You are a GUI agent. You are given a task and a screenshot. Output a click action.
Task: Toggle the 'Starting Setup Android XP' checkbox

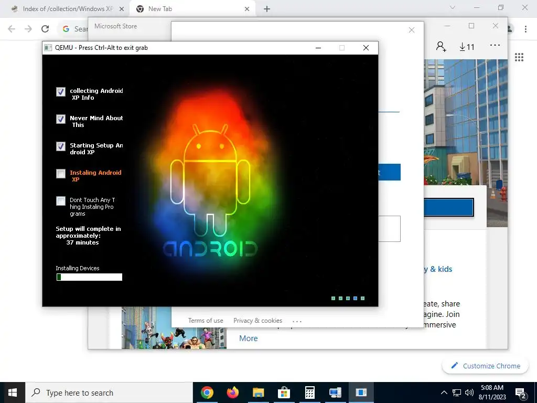click(61, 146)
